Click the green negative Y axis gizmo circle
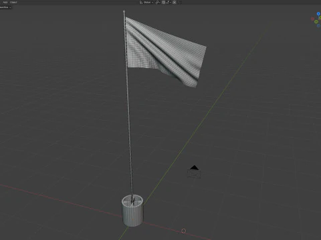 coord(316,21)
